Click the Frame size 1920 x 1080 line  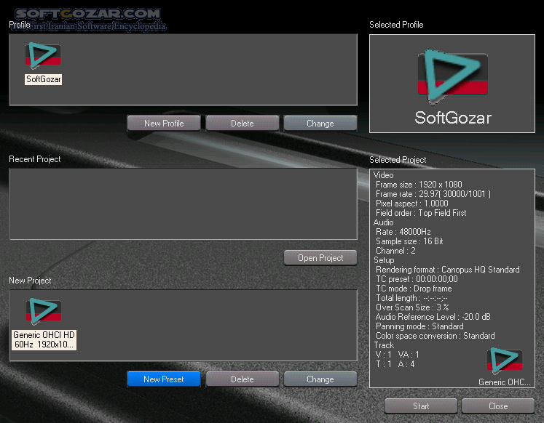[419, 185]
